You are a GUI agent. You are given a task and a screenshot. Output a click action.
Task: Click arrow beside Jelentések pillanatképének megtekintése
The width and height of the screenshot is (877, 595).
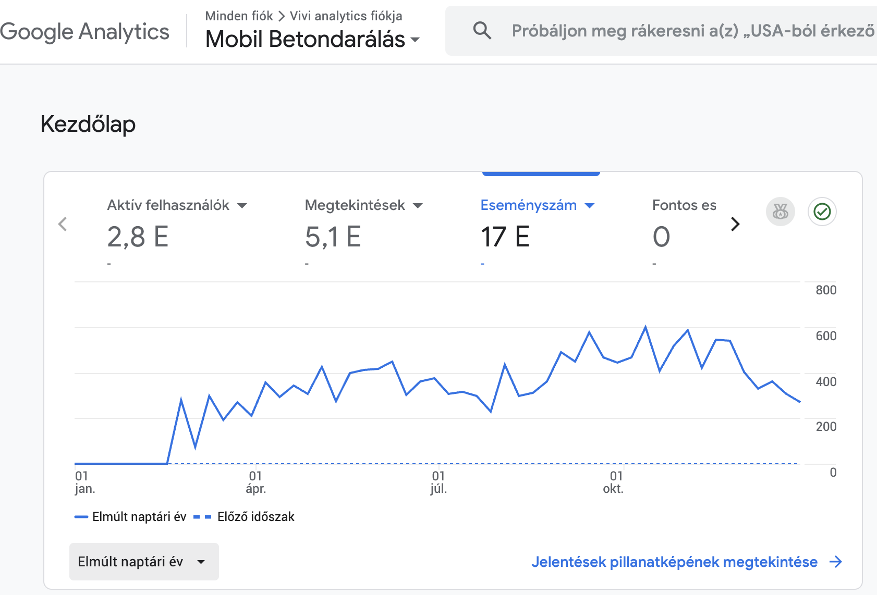pos(836,562)
